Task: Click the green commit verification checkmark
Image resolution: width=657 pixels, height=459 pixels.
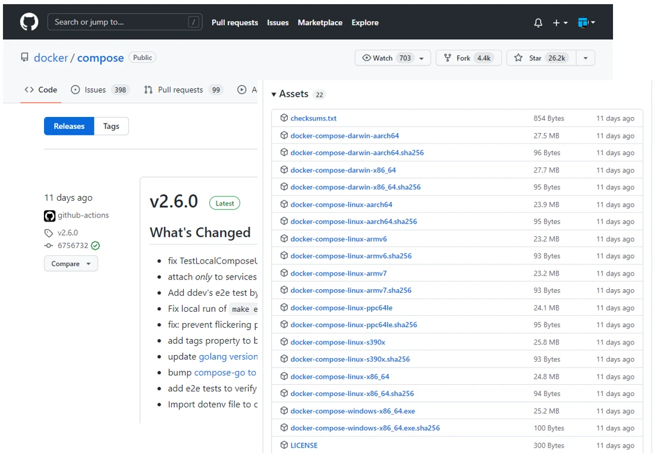Action: (x=95, y=246)
